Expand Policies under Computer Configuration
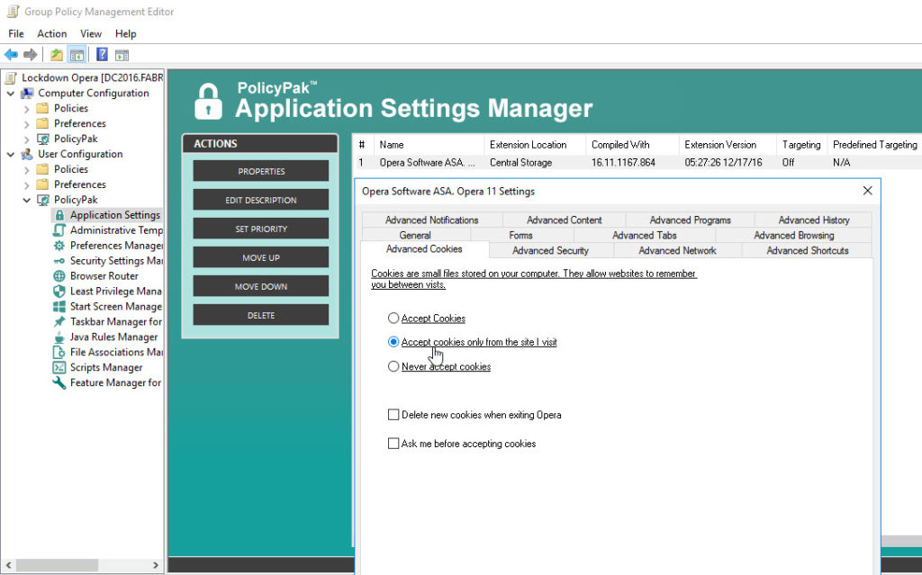 (26, 109)
